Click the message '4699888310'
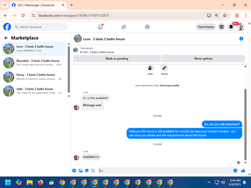The height and width of the screenshot is (188, 251). 91,157
